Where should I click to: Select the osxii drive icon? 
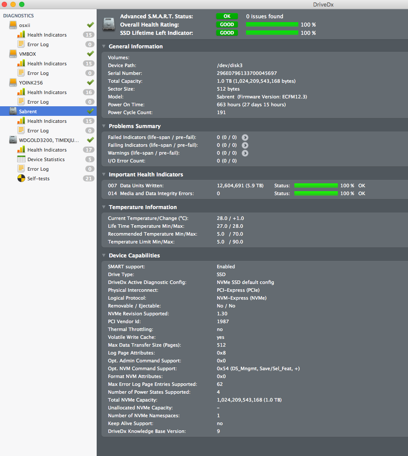tap(13, 25)
